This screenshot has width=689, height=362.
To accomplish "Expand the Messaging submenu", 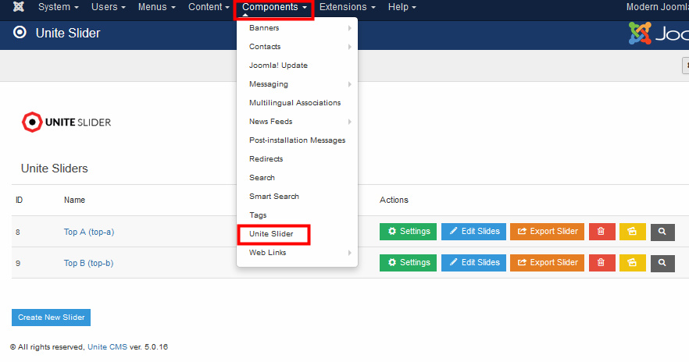I will (x=297, y=83).
